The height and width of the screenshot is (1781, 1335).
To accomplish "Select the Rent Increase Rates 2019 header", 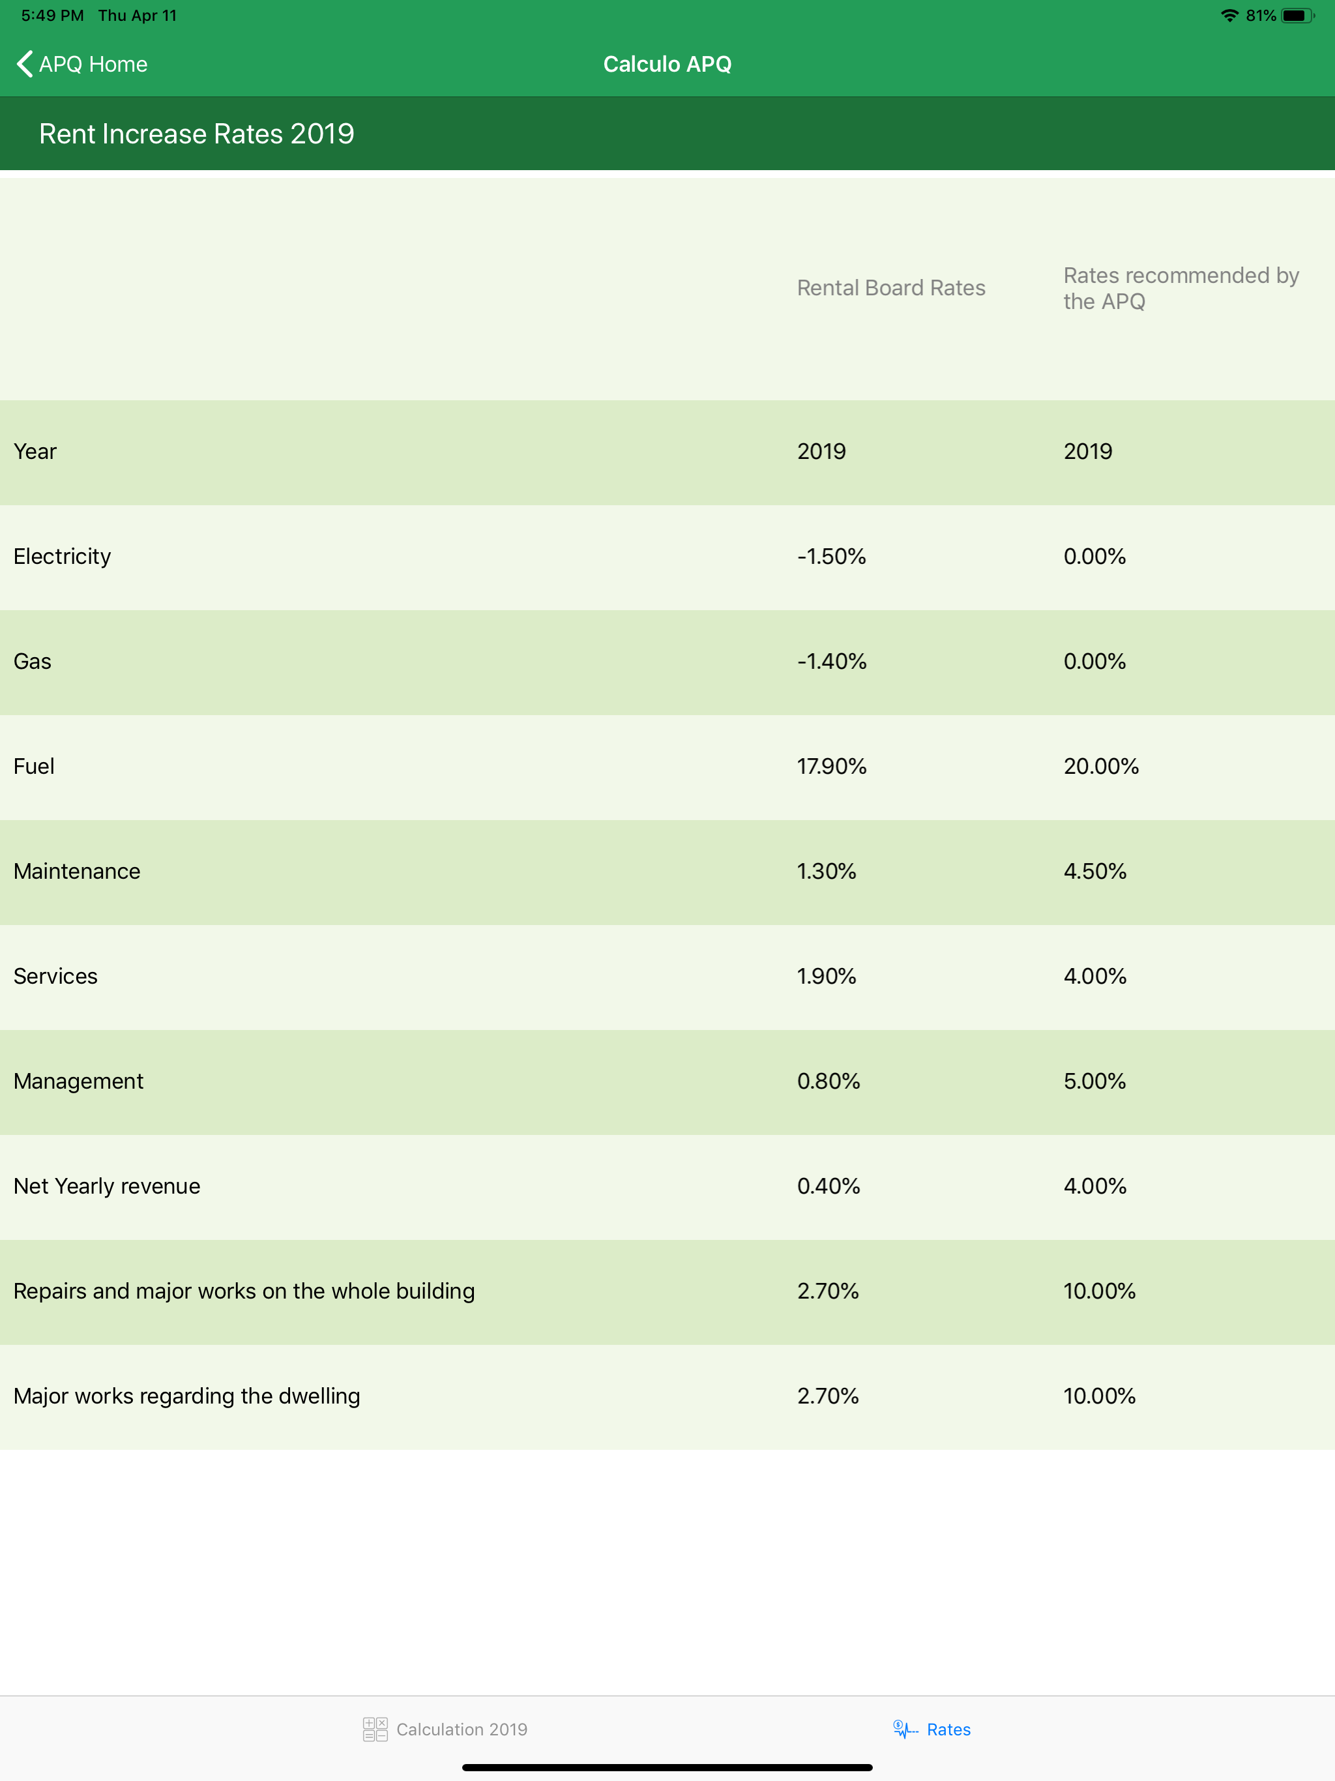I will tap(196, 134).
